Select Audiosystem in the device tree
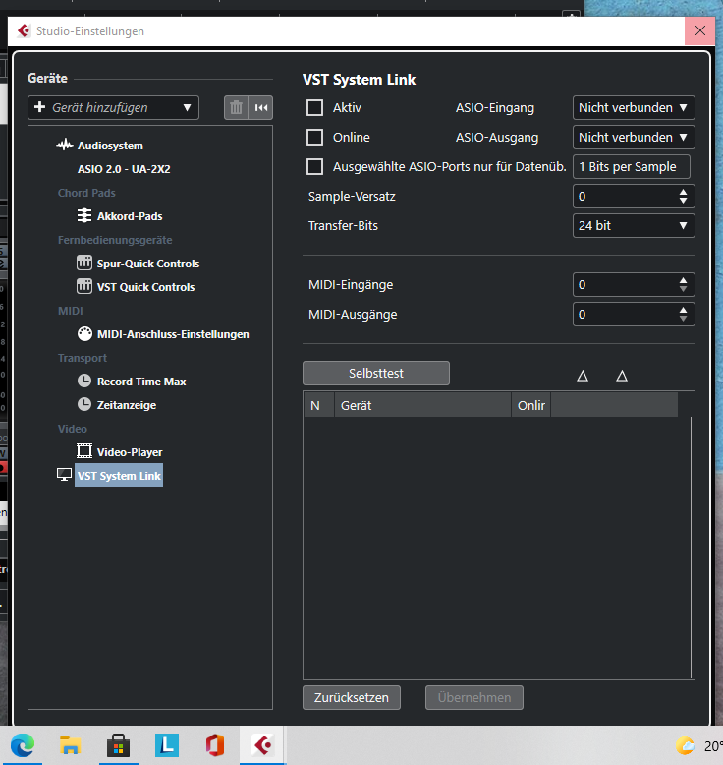 click(x=110, y=146)
